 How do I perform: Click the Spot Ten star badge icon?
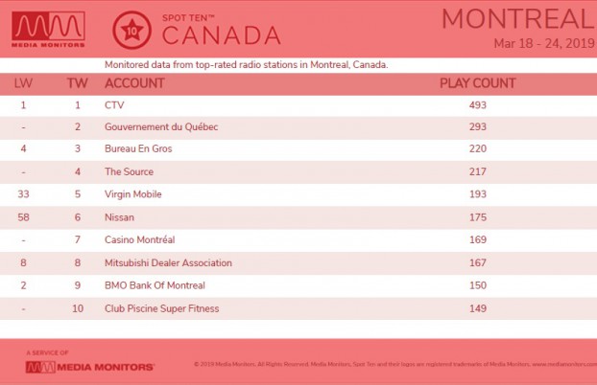click(131, 30)
